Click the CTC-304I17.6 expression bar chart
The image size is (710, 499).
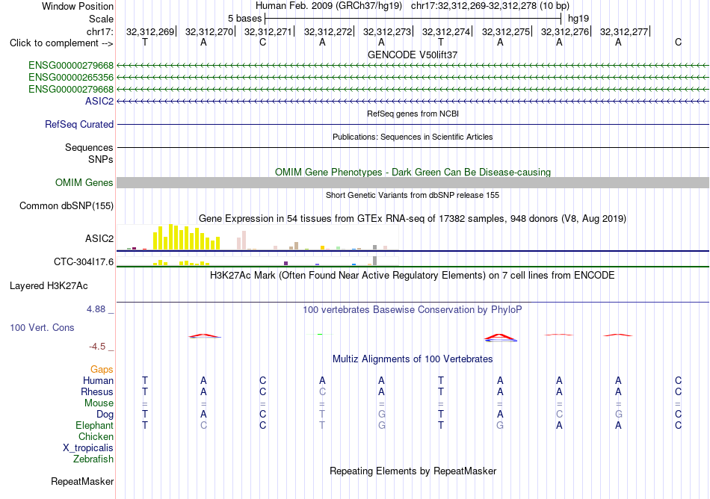pyautogui.click(x=258, y=261)
